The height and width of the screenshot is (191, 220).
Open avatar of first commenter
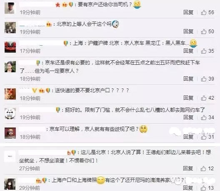click(x=10, y=8)
